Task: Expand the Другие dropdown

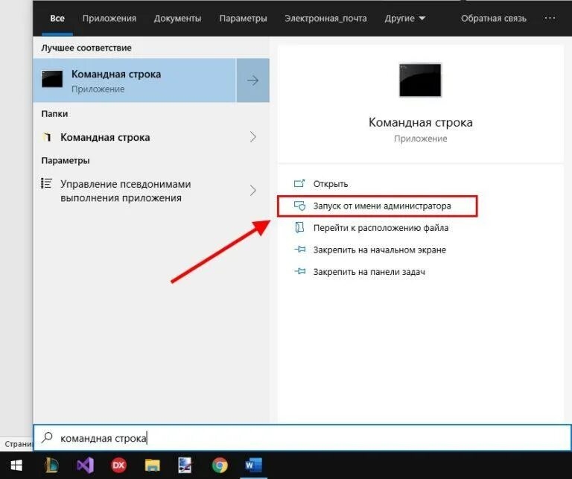Action: click(x=405, y=19)
